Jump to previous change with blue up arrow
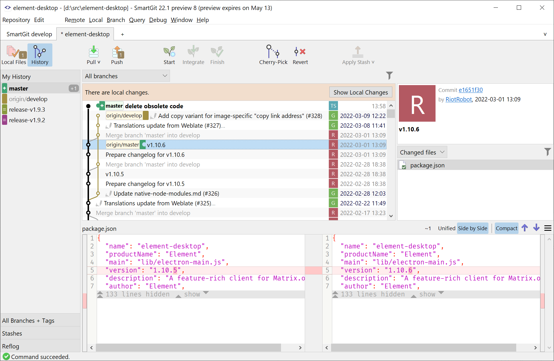Image resolution: width=554 pixels, height=361 pixels. 525,228
